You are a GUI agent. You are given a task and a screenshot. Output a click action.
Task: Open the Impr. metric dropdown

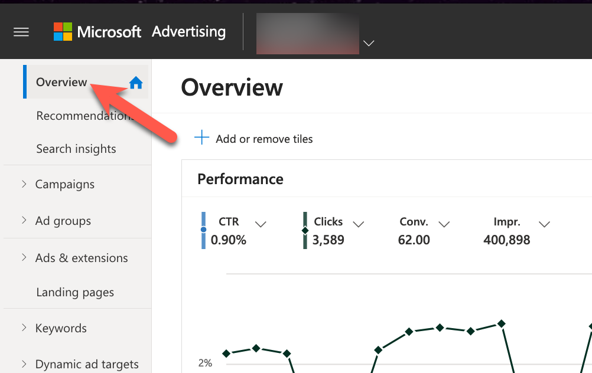[544, 224]
